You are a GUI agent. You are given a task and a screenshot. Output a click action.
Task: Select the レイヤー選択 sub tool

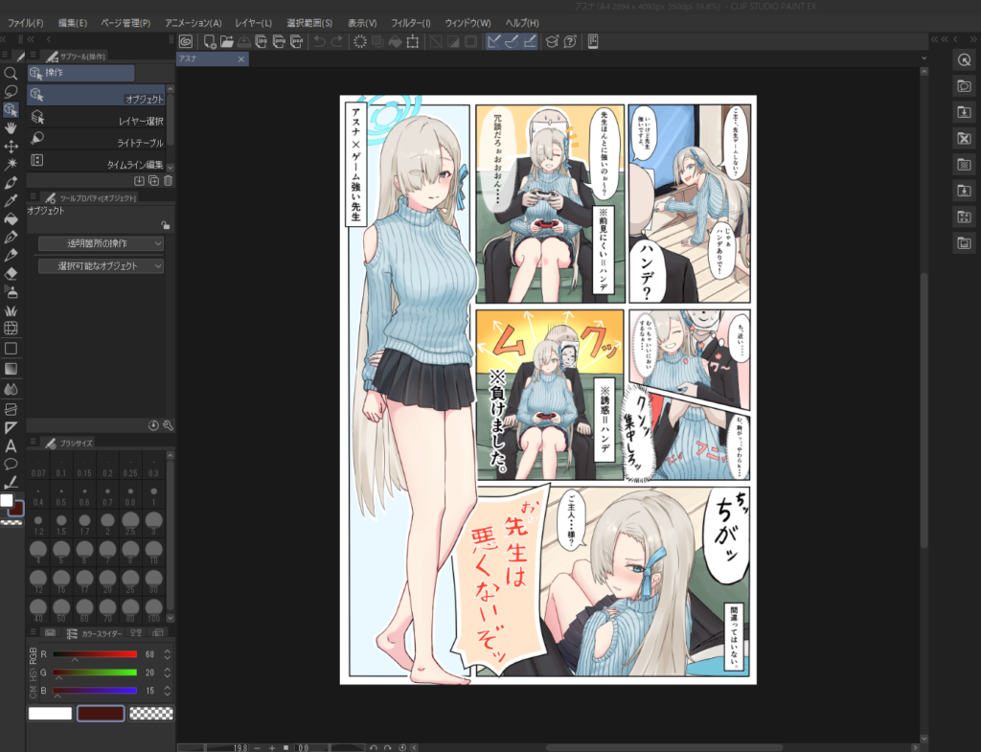[x=96, y=118]
